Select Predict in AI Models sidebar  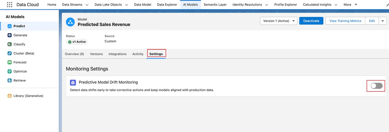[29, 26]
